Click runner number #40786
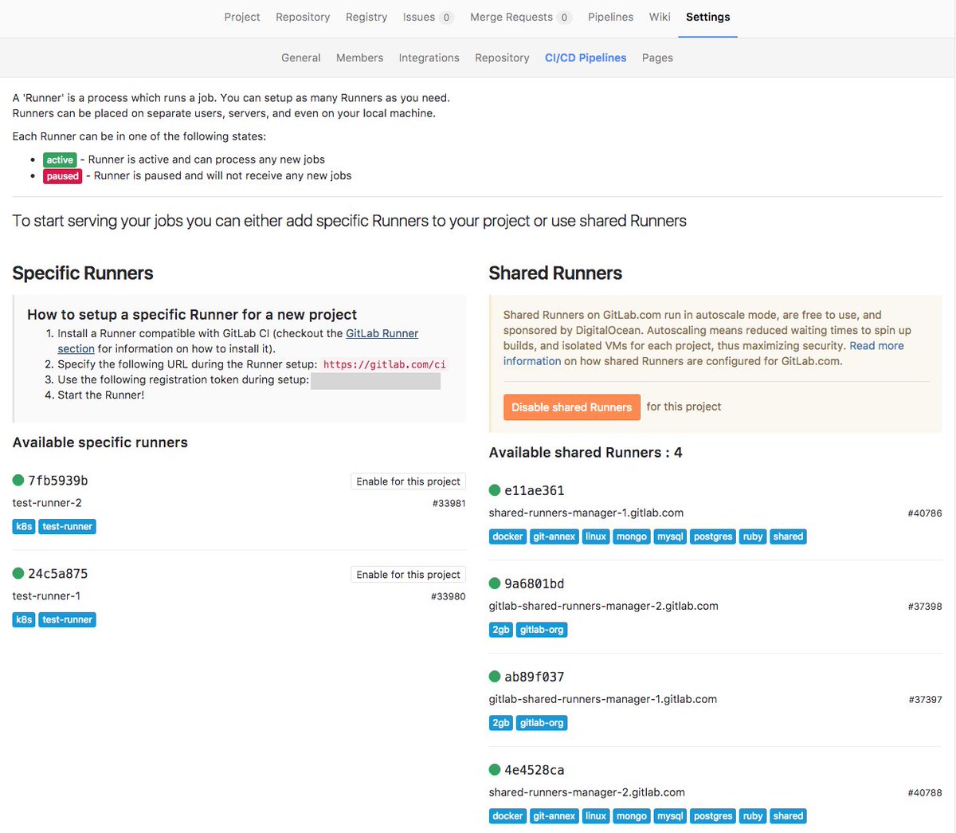The height and width of the screenshot is (833, 956). [x=925, y=513]
